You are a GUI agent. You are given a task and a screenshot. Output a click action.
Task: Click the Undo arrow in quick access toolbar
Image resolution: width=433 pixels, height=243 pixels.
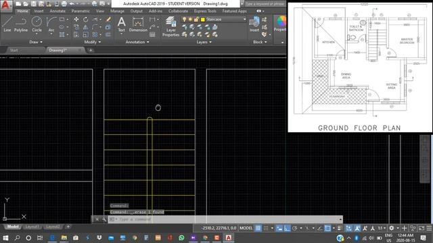click(x=72, y=4)
